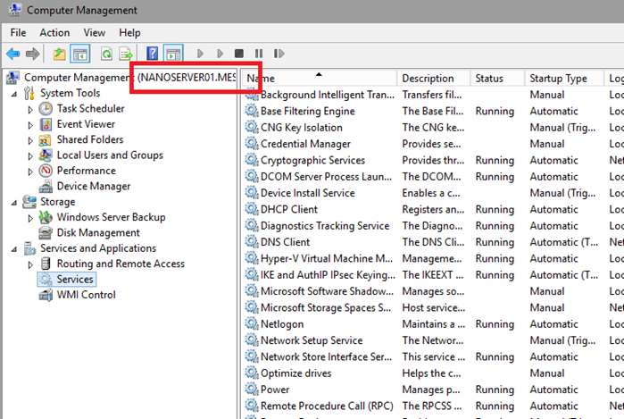Collapse the Storage tree node
Image resolution: width=624 pixels, height=419 pixels.
(x=14, y=203)
